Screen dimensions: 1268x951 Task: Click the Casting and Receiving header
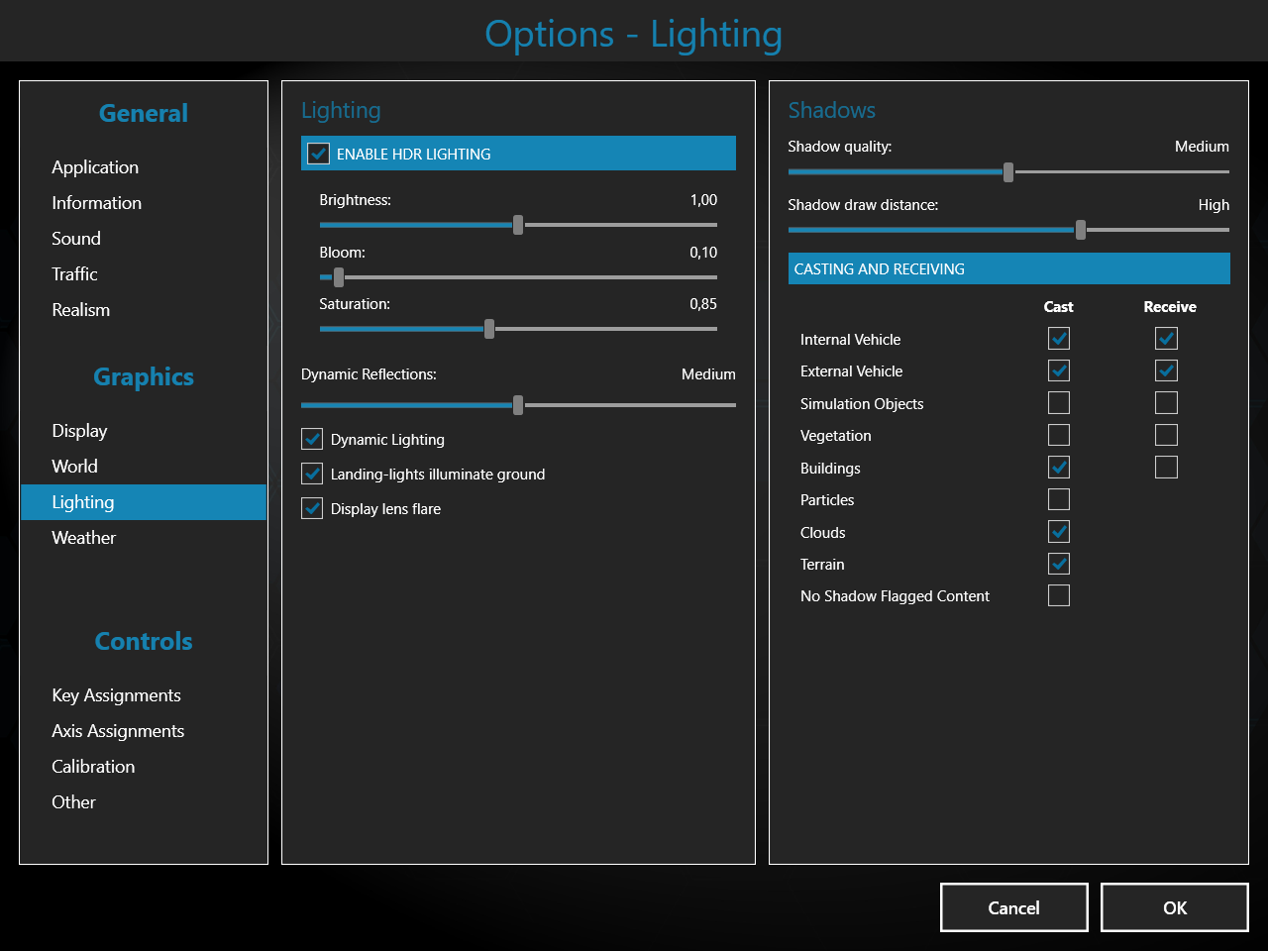coord(1009,268)
